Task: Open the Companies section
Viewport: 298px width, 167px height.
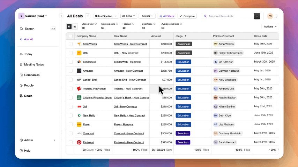Action: click(30, 75)
